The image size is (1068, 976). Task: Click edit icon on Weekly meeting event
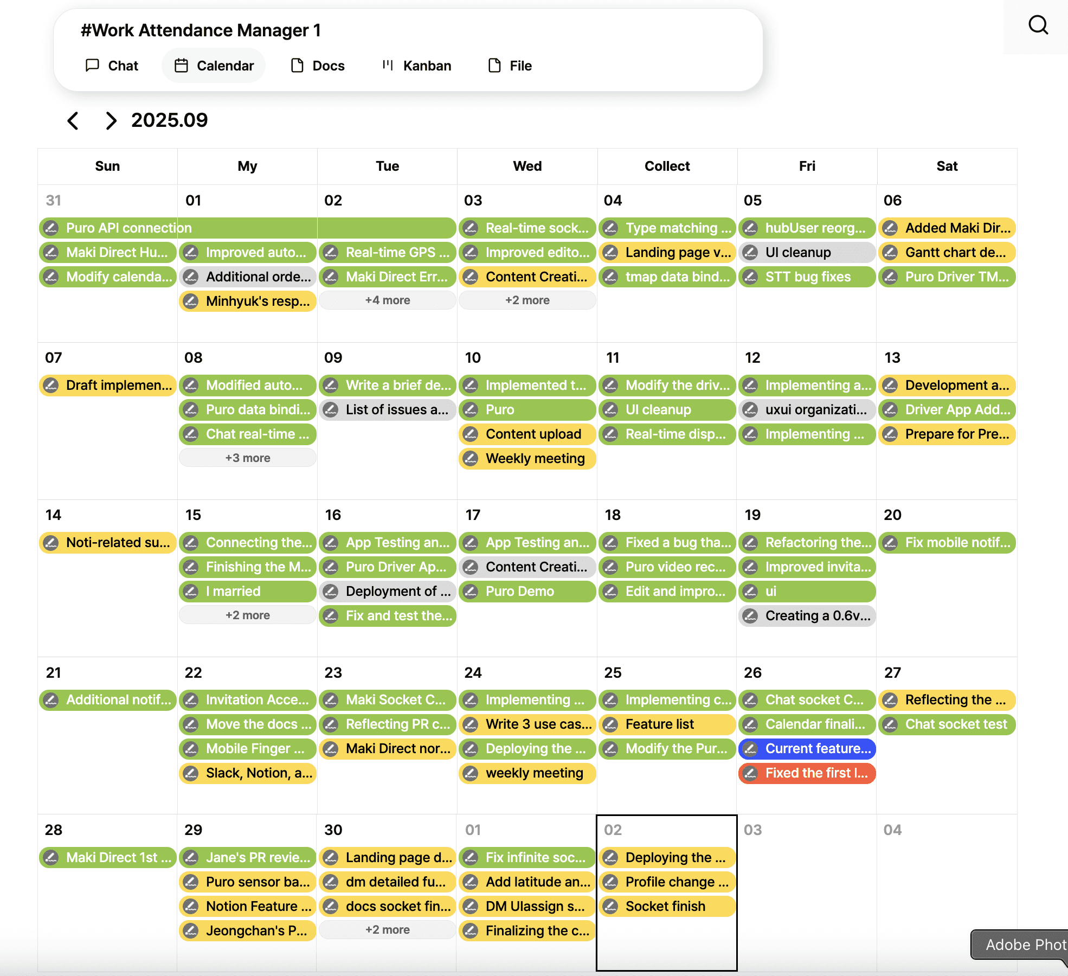tap(471, 459)
